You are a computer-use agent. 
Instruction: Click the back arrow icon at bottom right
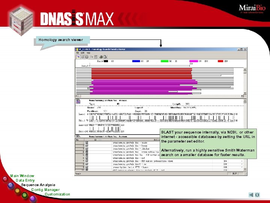(x=251, y=195)
